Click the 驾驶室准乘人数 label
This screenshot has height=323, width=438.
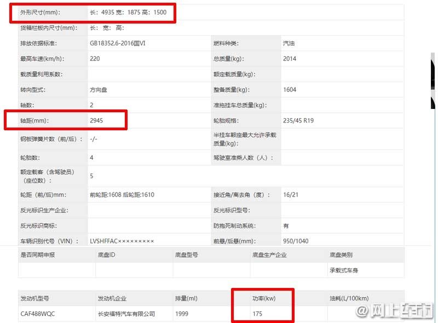pos(244,158)
